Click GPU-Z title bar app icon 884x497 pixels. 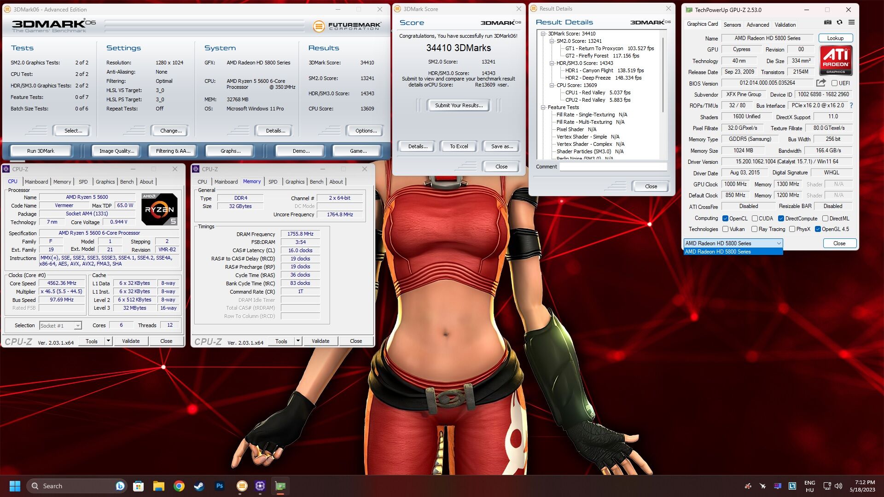pyautogui.click(x=689, y=10)
